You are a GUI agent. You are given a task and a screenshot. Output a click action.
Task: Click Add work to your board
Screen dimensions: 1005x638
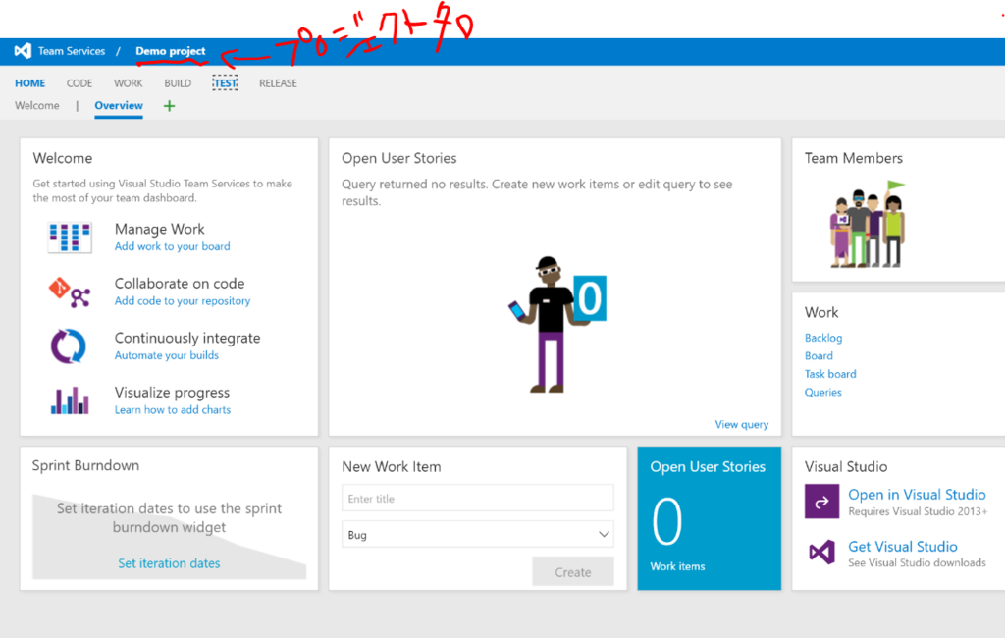(x=173, y=246)
